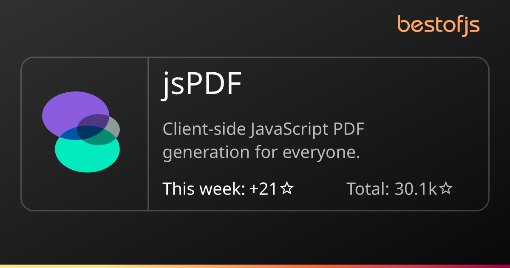Click the orange-to-red gradient stripe at the bottom
Screen dimensions: 510x268
point(255,266)
